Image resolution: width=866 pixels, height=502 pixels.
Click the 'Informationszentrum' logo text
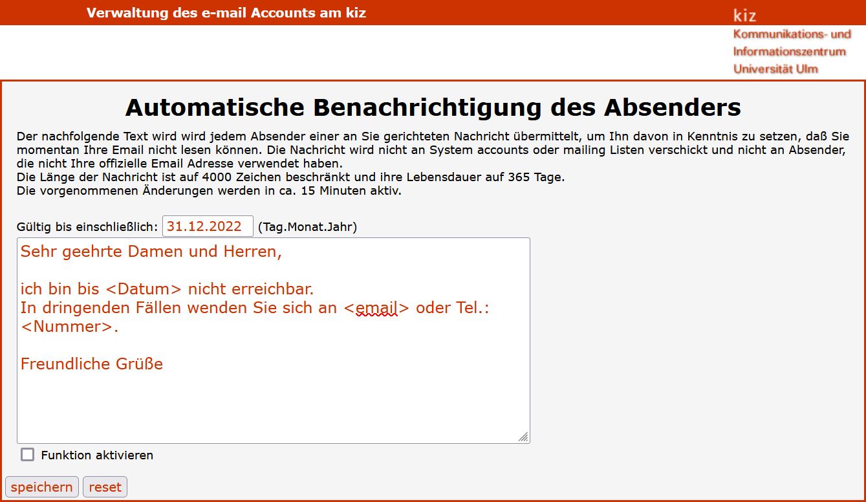tap(789, 52)
